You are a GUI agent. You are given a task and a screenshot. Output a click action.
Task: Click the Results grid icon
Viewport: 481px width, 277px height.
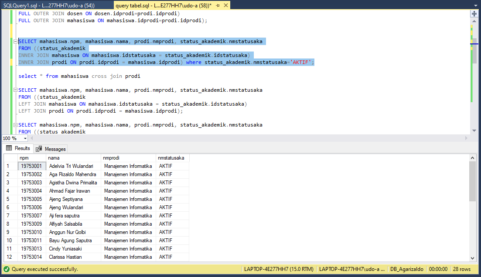point(9,148)
